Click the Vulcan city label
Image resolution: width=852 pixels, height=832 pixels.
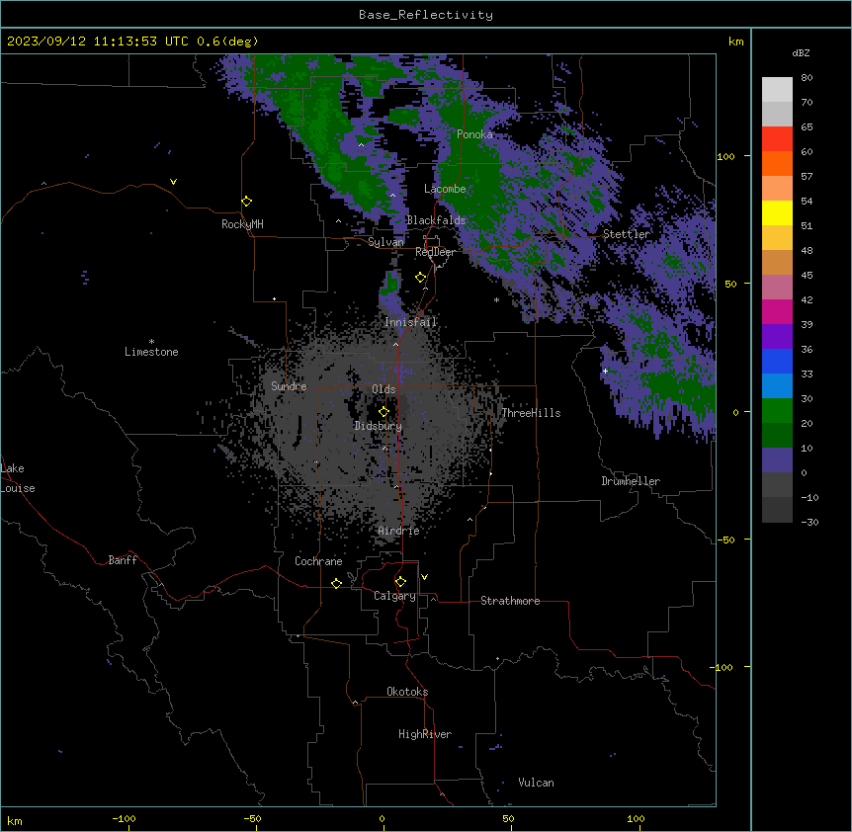536,783
